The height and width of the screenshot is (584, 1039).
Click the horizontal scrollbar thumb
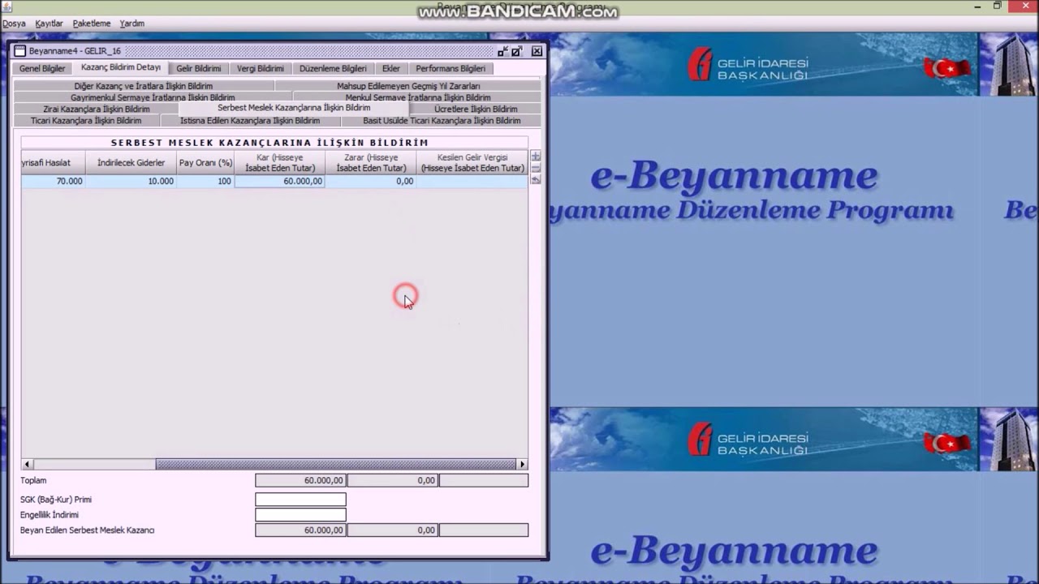(336, 464)
